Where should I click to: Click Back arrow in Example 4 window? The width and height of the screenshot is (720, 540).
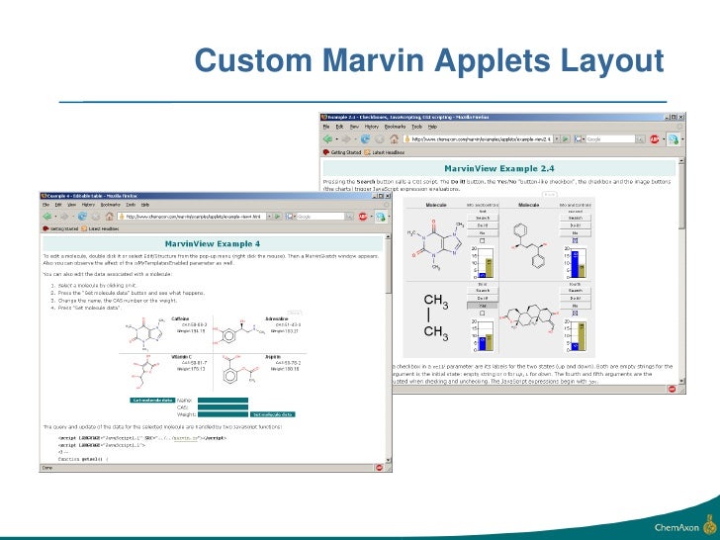coord(47,217)
